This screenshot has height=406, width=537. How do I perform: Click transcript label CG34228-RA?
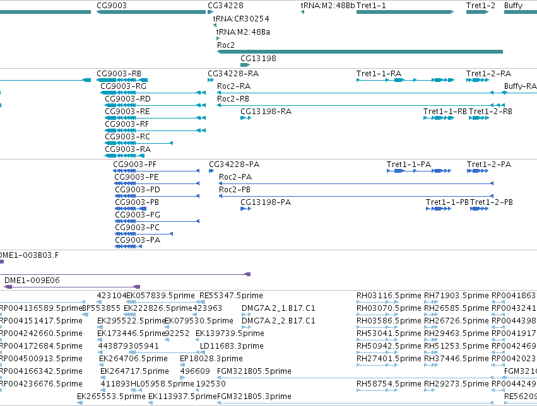point(233,74)
